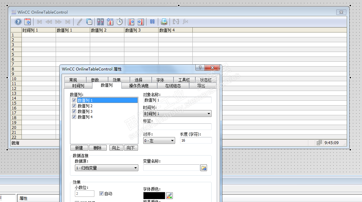This screenshot has width=362, height=202.
Task: Close the WinCC OnlineTableControl window
Action: 341,12
